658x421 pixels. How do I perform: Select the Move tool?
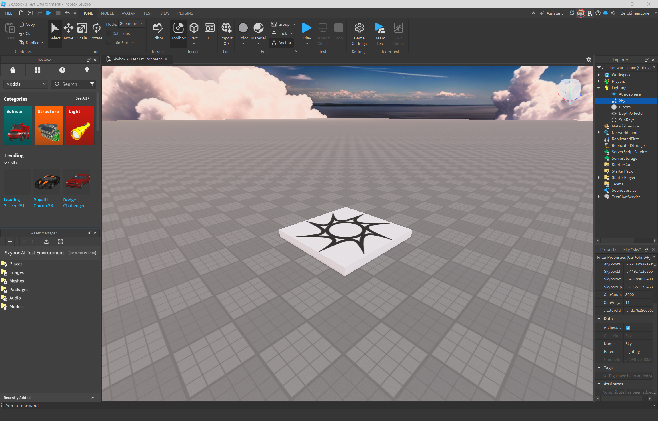(x=68, y=31)
